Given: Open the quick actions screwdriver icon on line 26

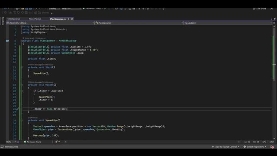Looking at the screenshot, I should 17,109.
